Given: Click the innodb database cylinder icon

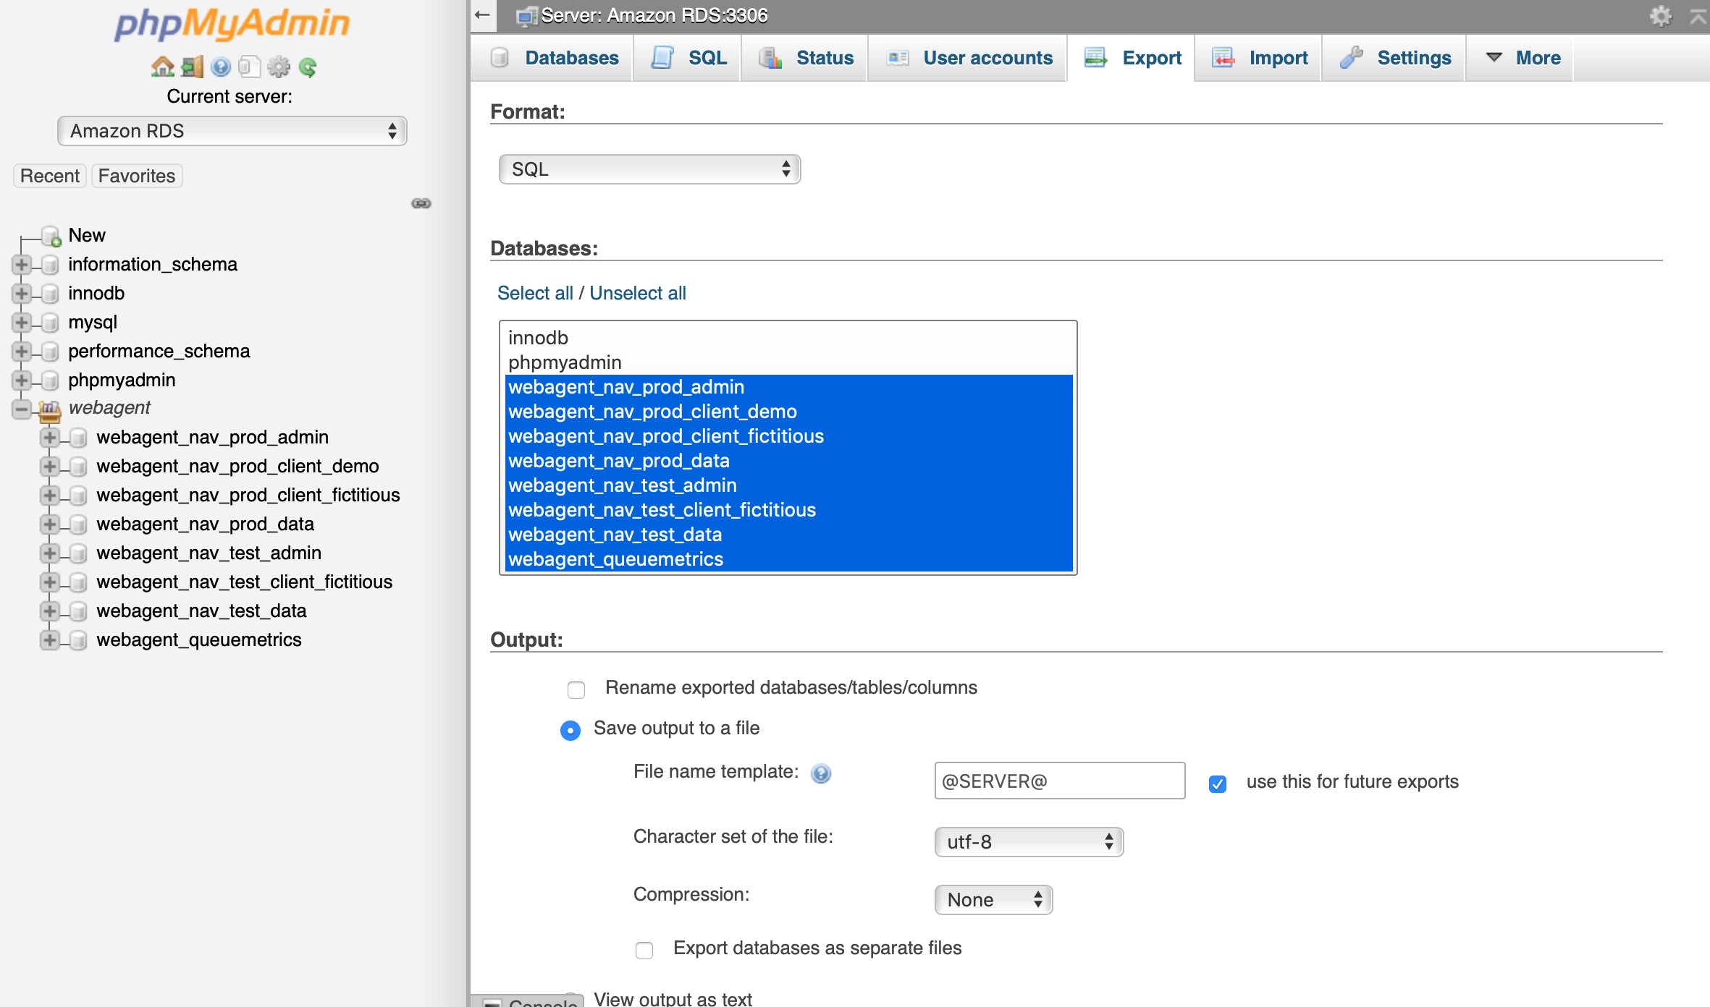Looking at the screenshot, I should [x=50, y=294].
